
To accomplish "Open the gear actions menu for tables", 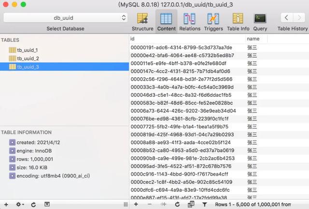I will point(20,204).
